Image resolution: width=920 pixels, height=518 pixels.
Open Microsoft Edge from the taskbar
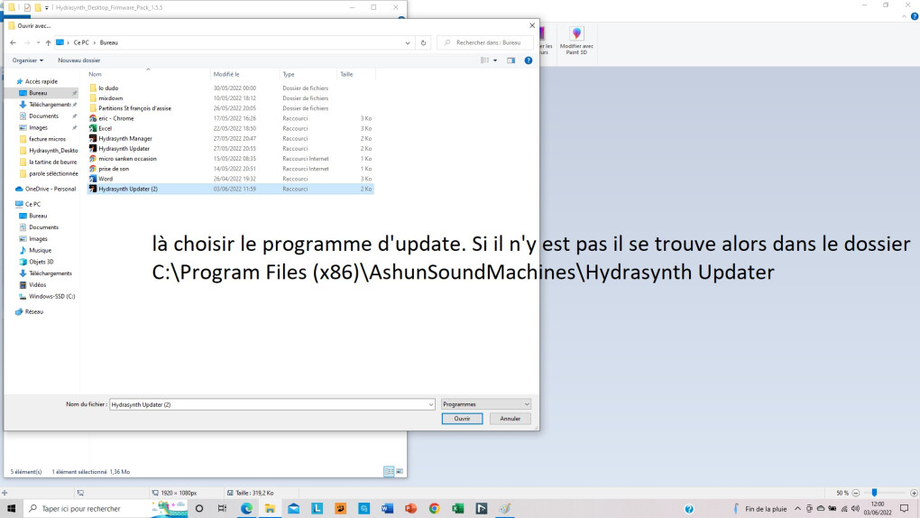pyautogui.click(x=246, y=509)
